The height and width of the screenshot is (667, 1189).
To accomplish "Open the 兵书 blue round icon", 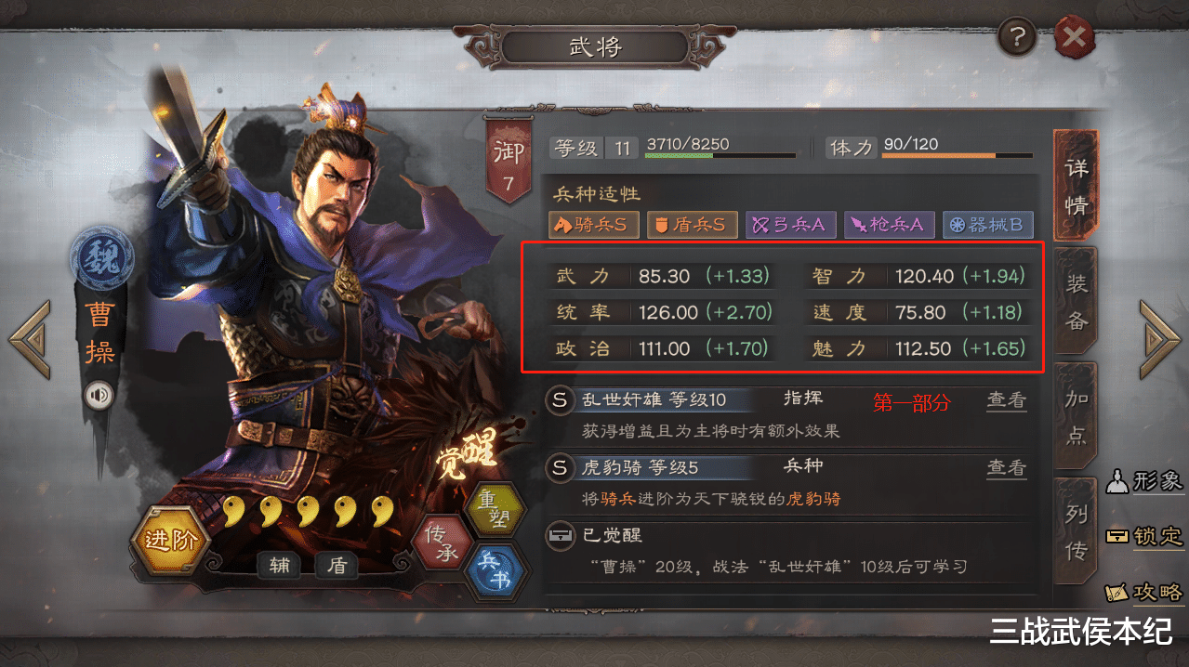I will 494,571.
